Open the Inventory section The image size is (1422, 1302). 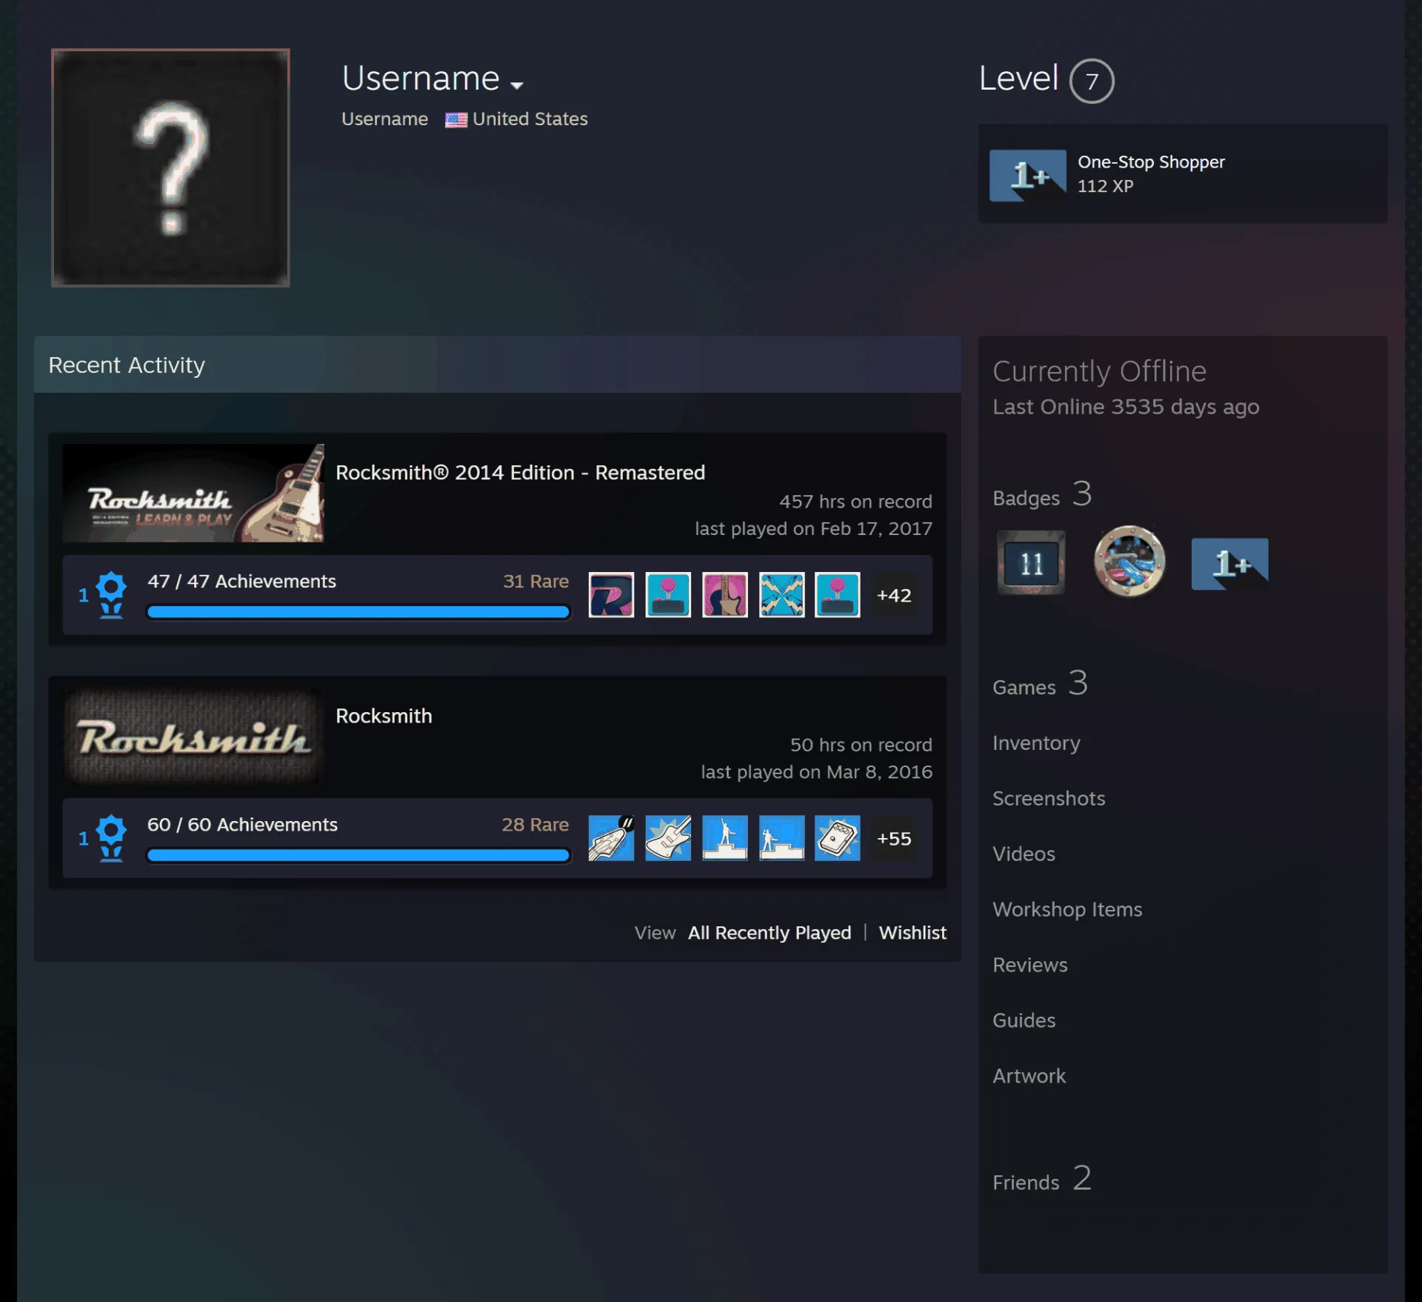pos(1036,743)
